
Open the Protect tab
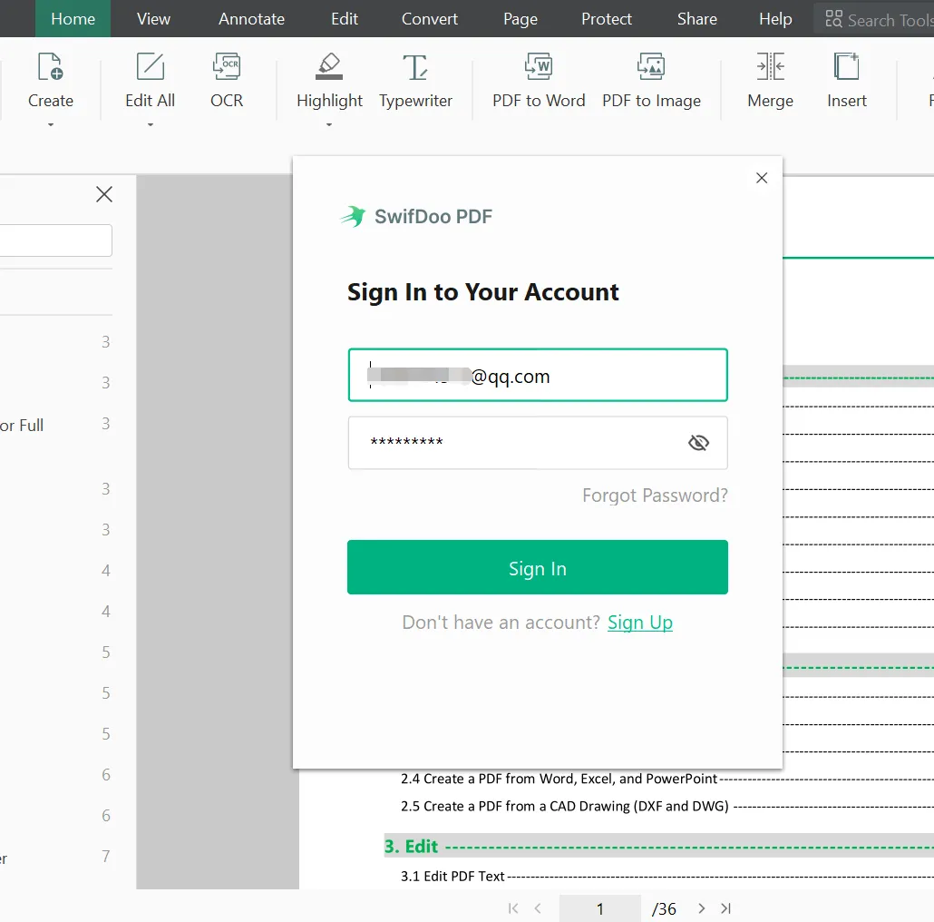click(607, 18)
